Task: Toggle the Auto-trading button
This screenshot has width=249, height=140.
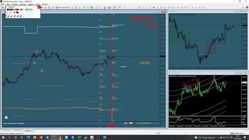Action: tap(62, 7)
